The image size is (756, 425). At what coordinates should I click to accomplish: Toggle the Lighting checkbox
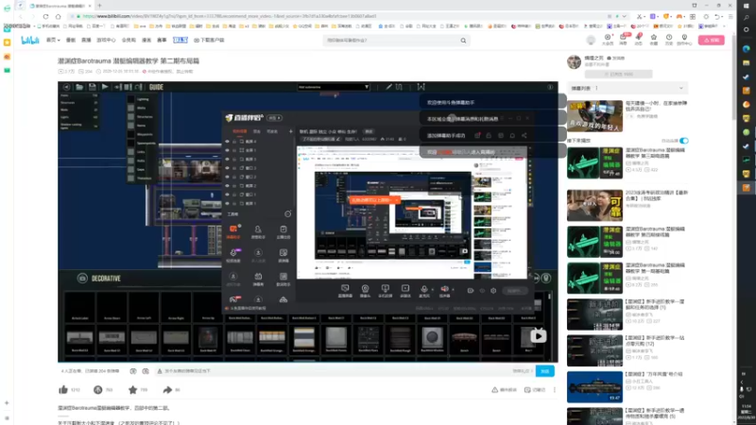point(130,99)
